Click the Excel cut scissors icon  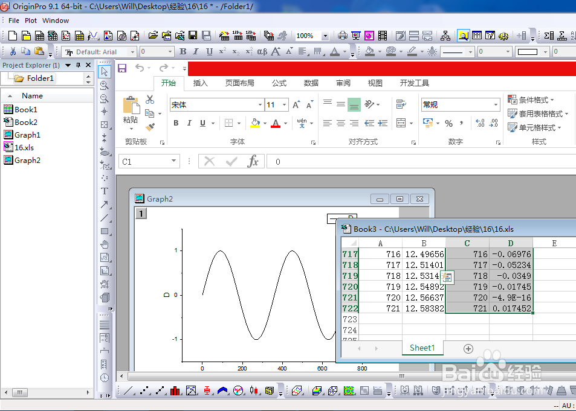[150, 100]
